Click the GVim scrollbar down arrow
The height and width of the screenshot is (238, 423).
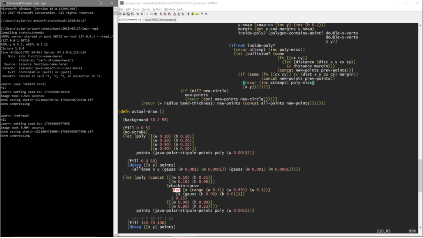[x=420, y=228]
